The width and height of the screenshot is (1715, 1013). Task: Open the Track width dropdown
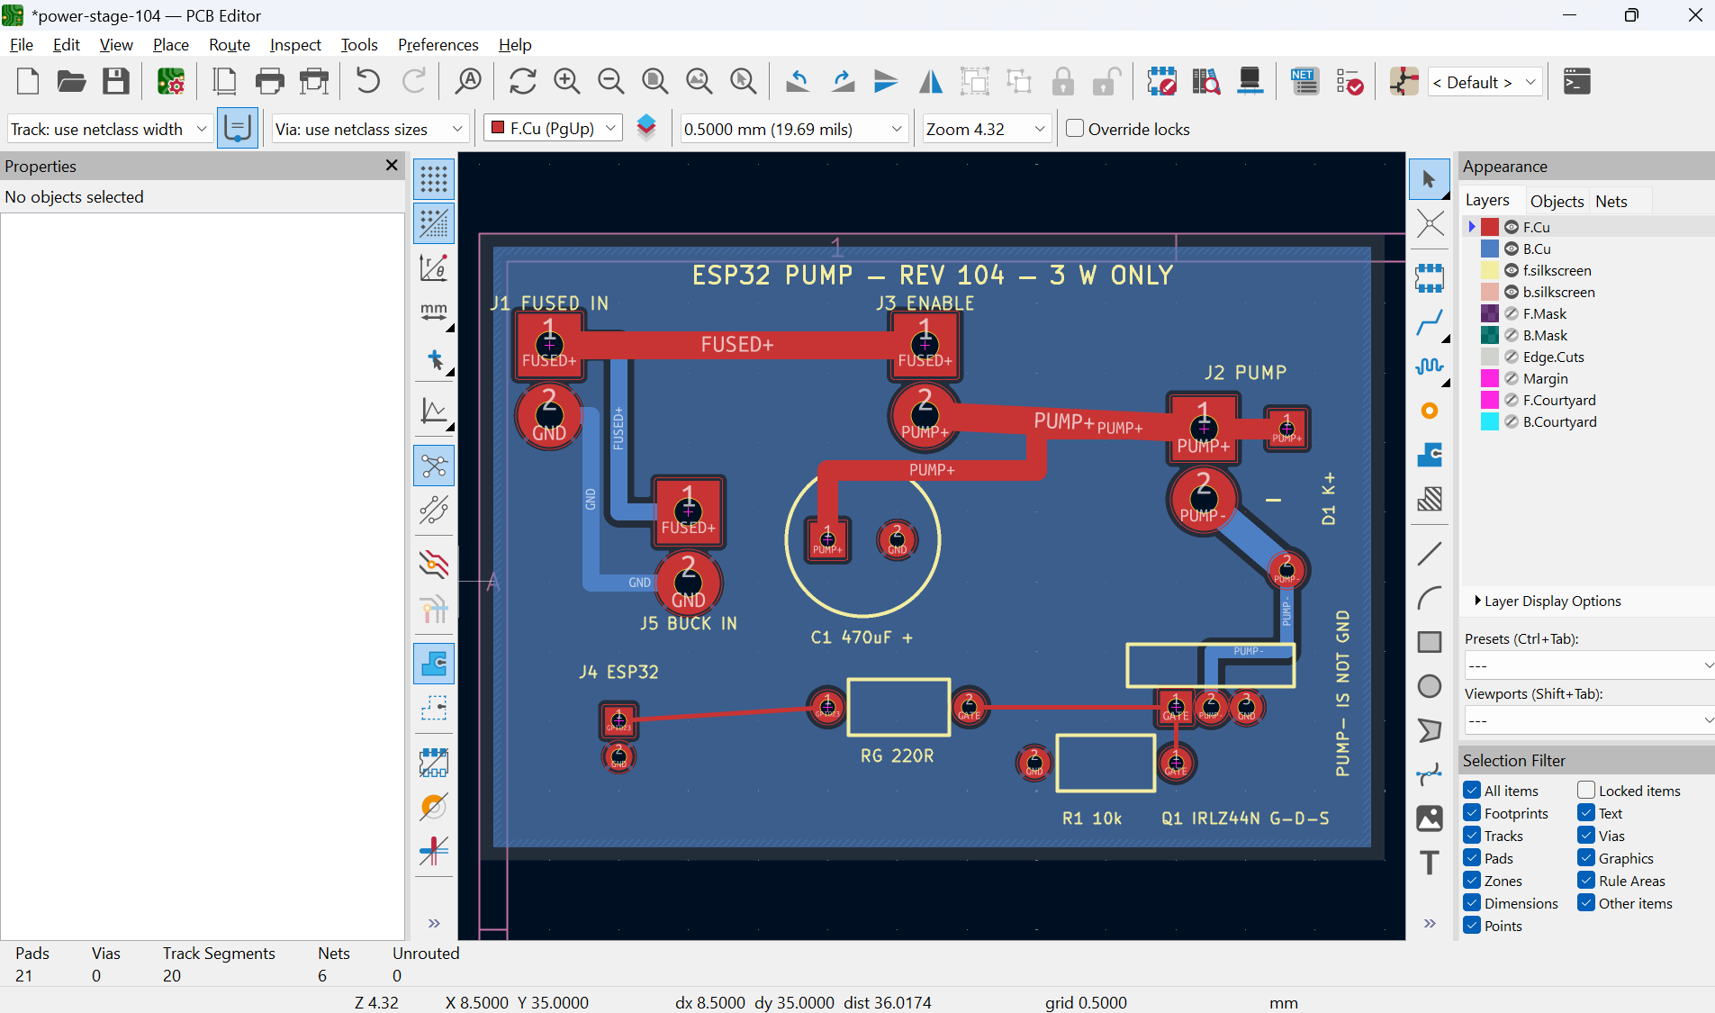[x=110, y=129]
